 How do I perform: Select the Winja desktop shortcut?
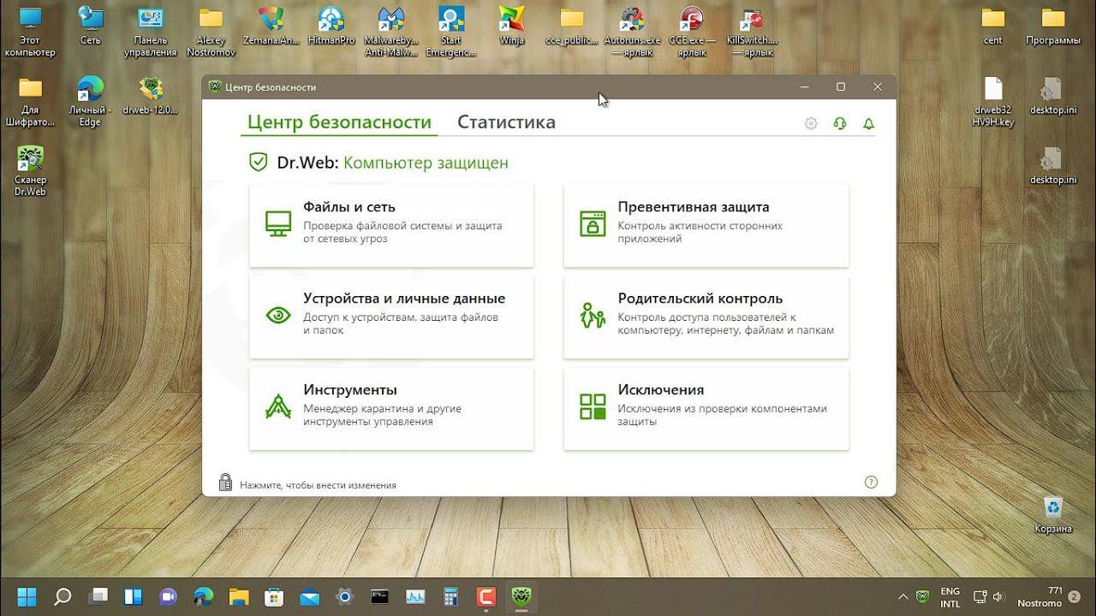coord(511,26)
